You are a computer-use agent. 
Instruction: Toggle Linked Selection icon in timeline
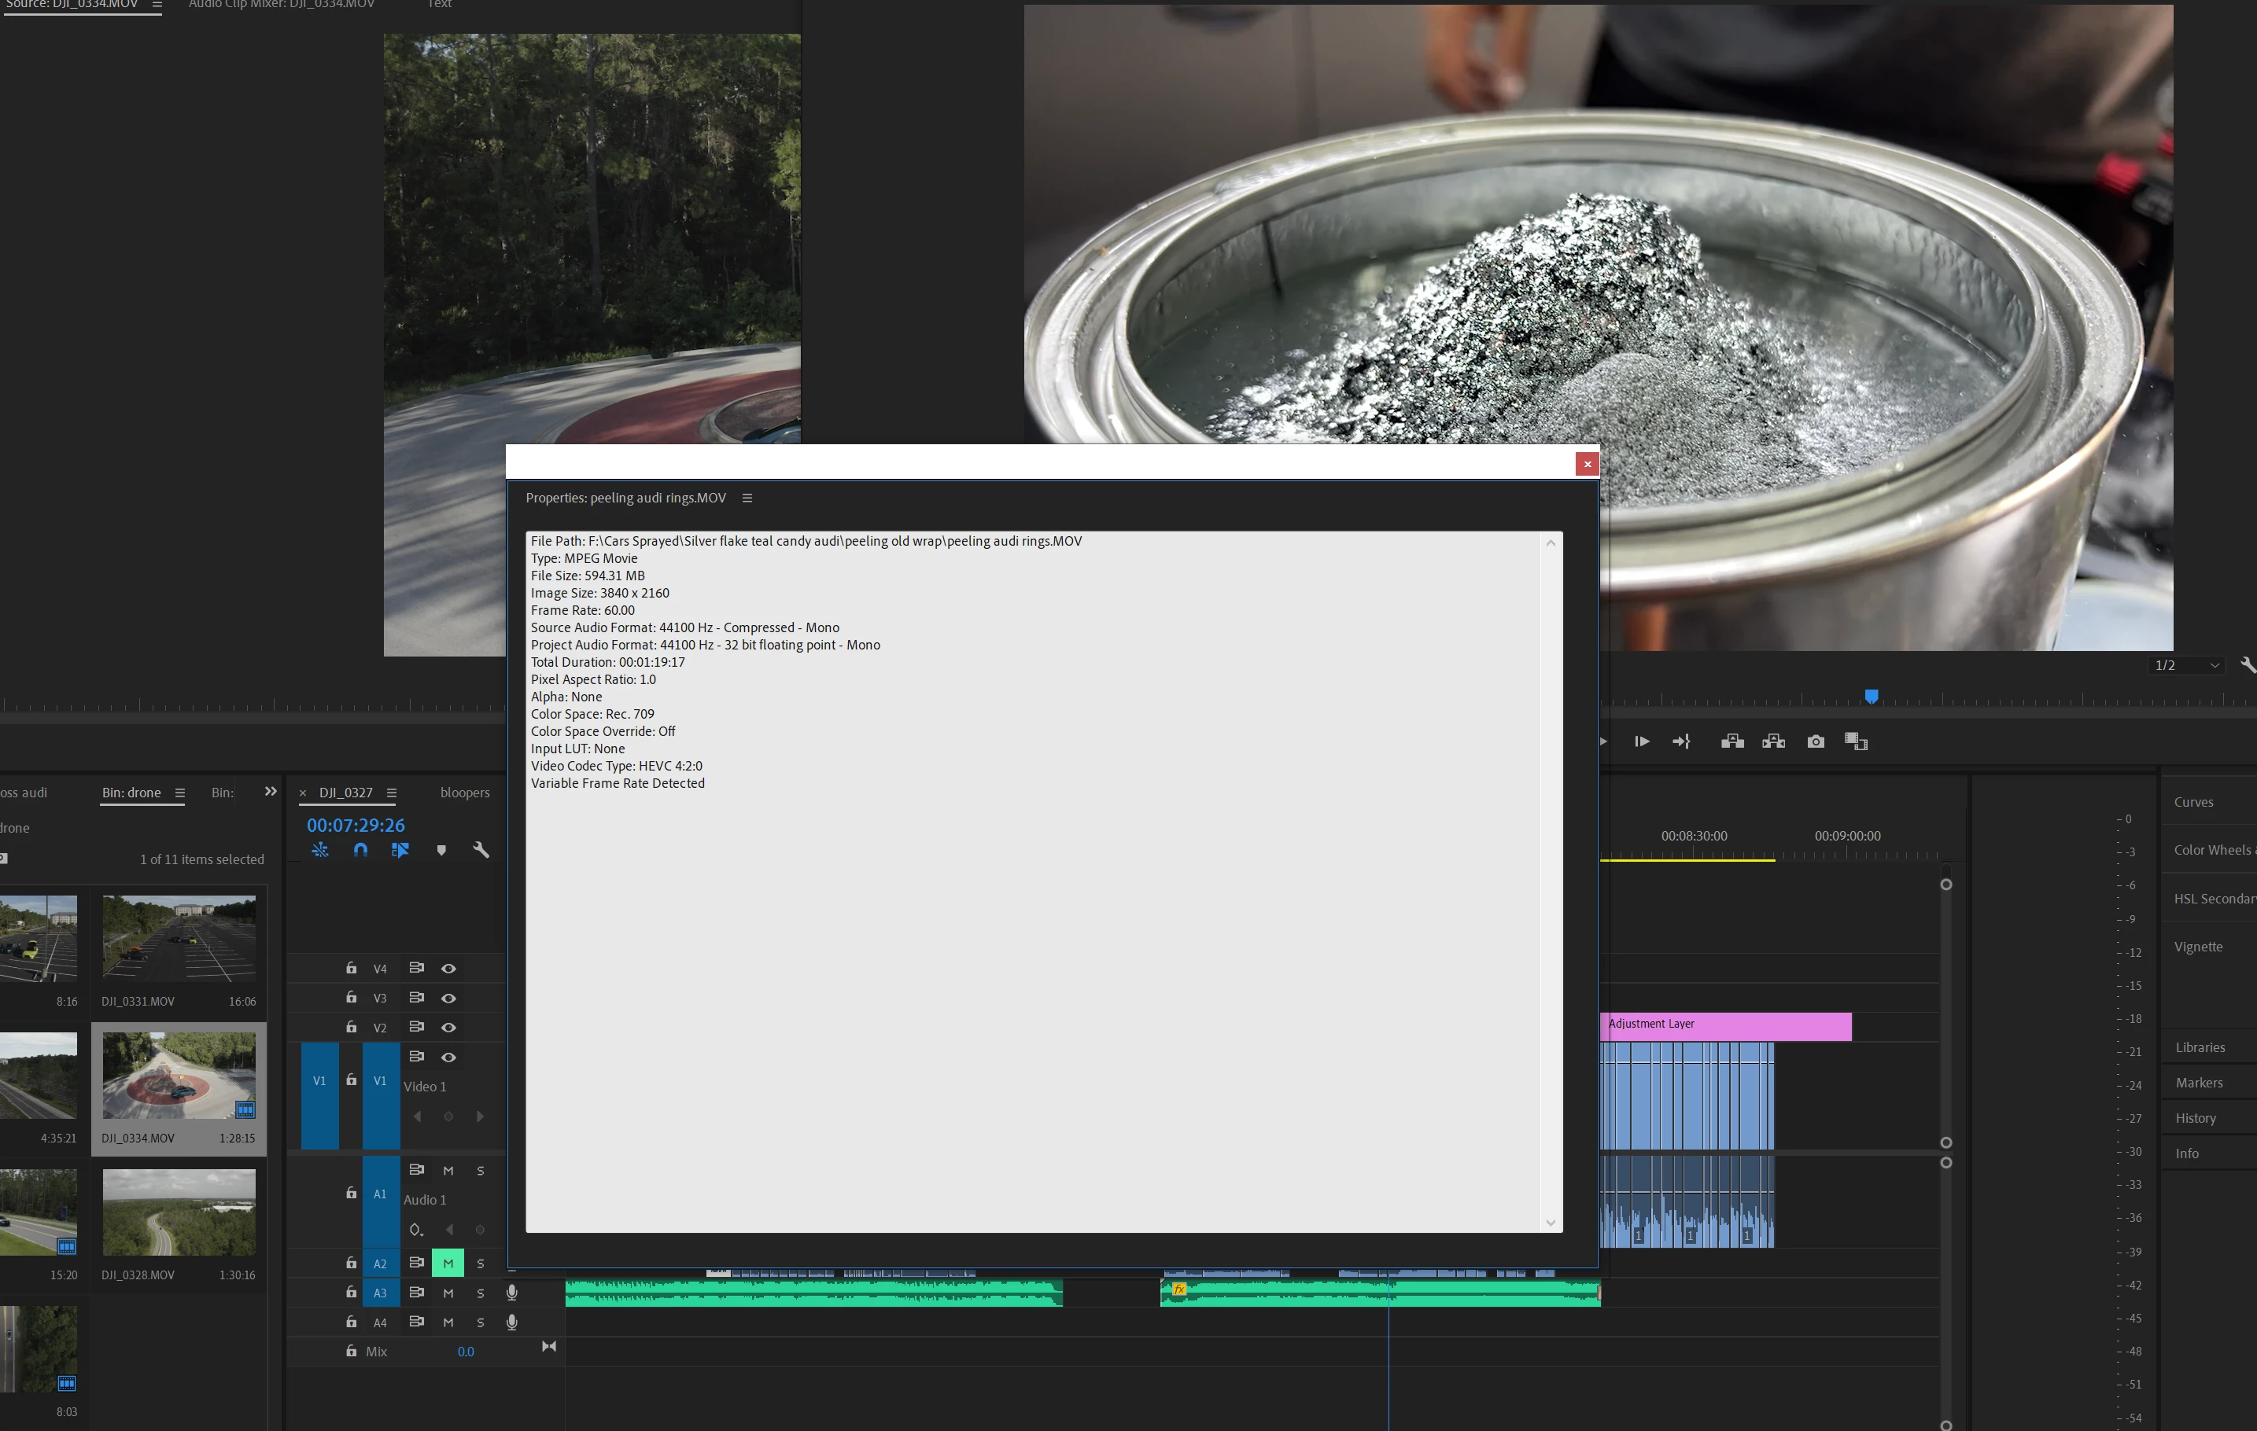400,851
